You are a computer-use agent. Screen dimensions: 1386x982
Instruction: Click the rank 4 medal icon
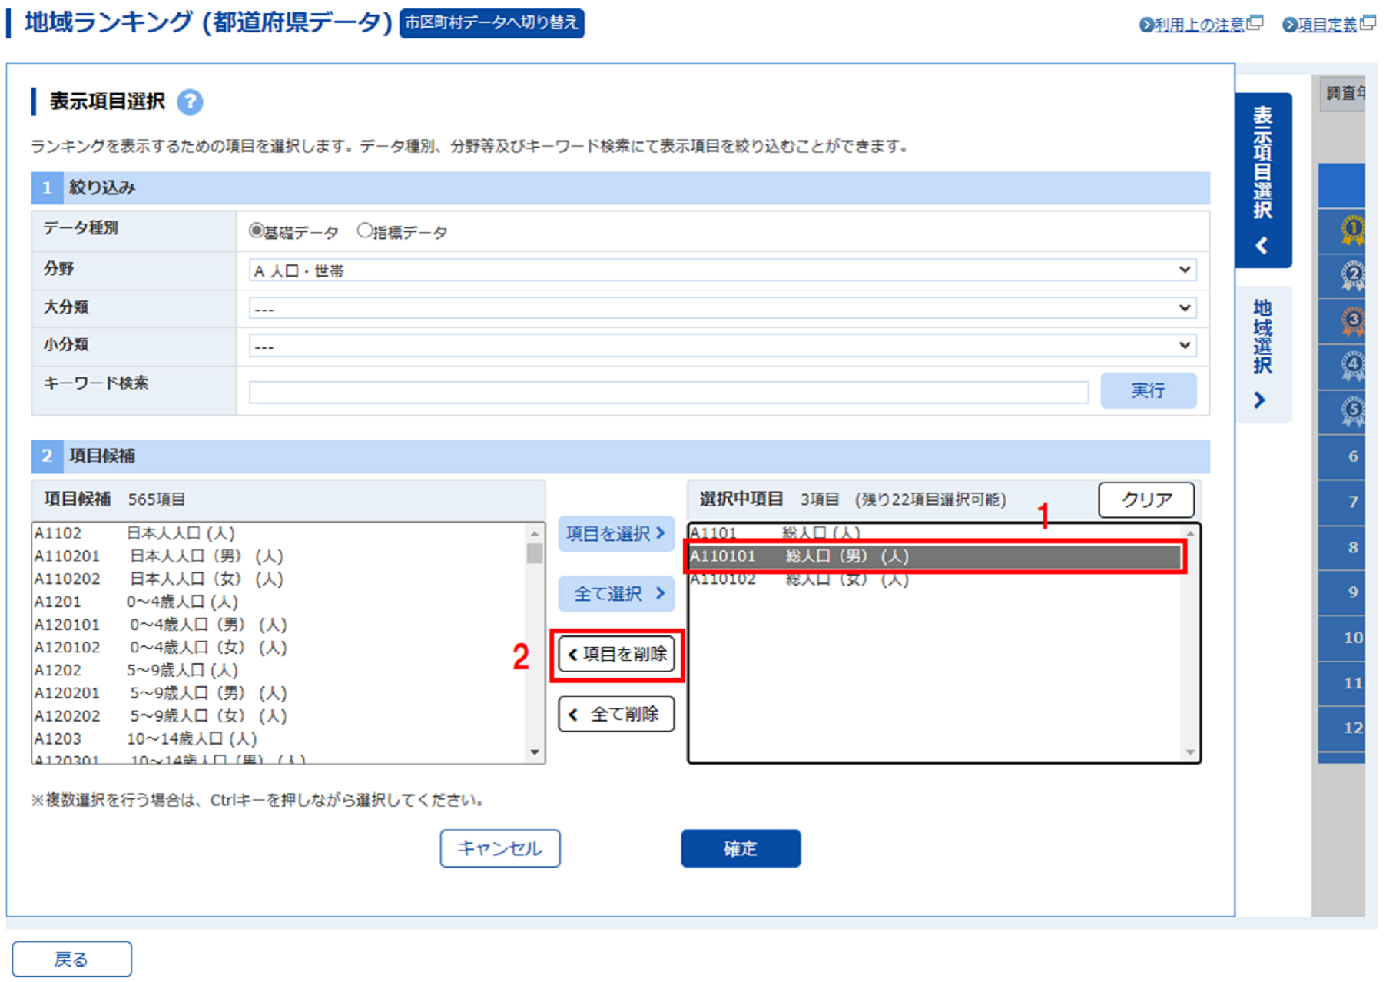[x=1353, y=367]
